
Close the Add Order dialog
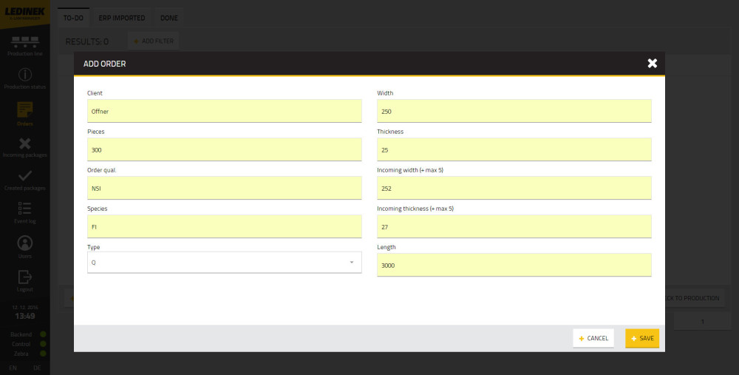(x=652, y=64)
